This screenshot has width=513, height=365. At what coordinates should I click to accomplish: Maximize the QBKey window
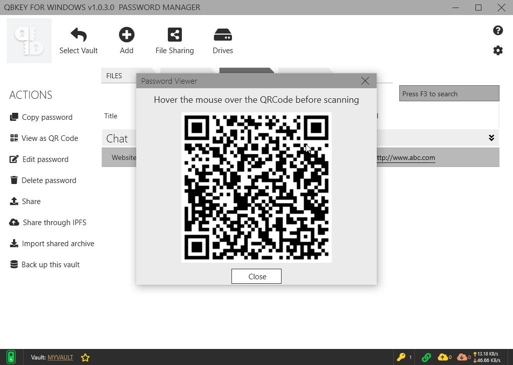tap(478, 7)
